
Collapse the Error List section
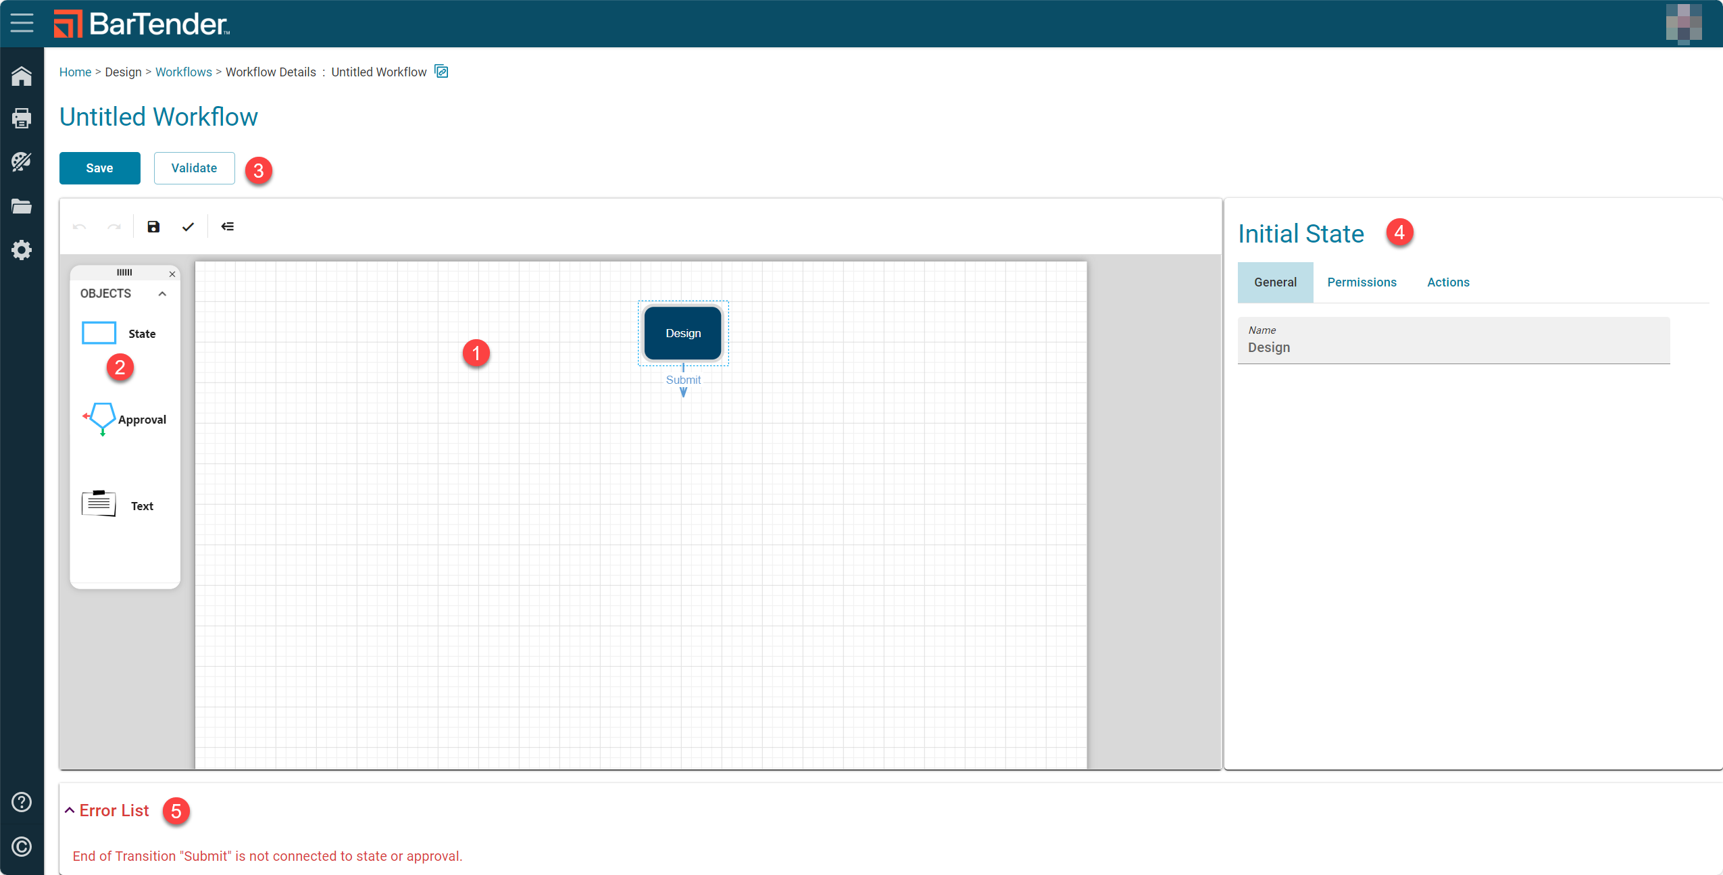point(70,810)
